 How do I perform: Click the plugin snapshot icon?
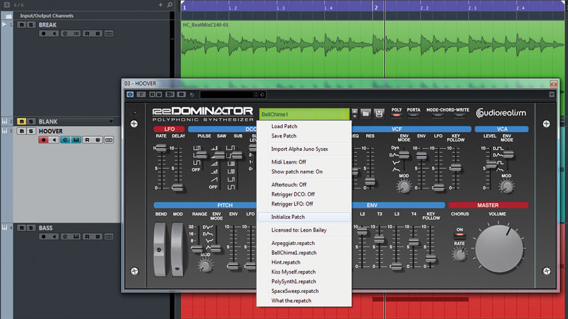coord(182,94)
